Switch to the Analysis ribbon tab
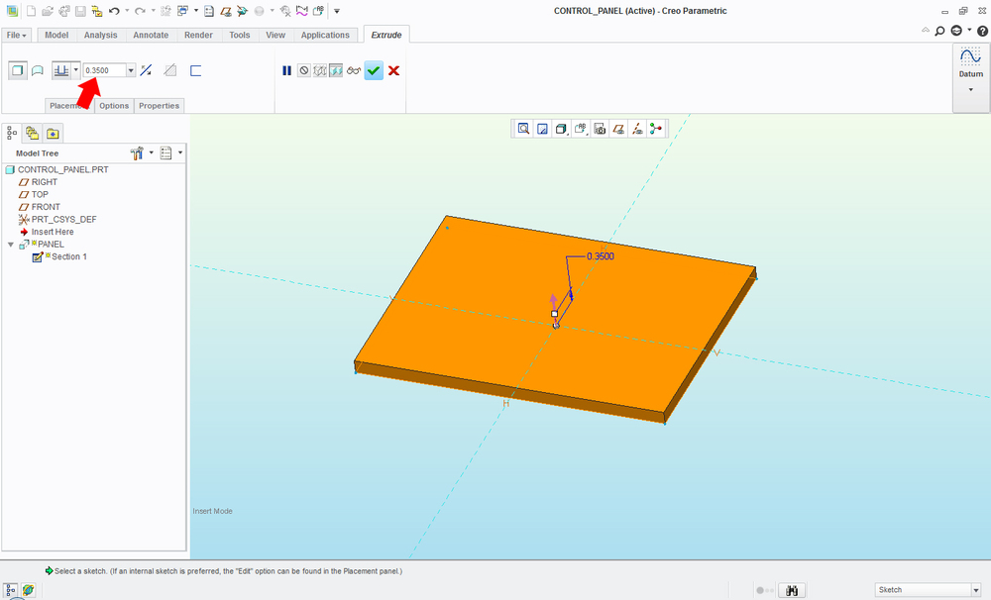The width and height of the screenshot is (991, 600). click(x=100, y=35)
